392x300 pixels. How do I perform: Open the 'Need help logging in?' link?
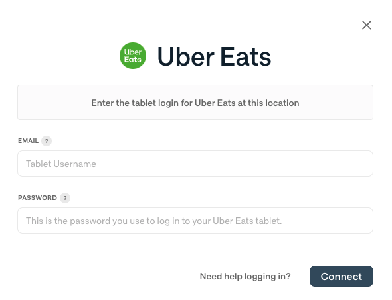tap(245, 276)
